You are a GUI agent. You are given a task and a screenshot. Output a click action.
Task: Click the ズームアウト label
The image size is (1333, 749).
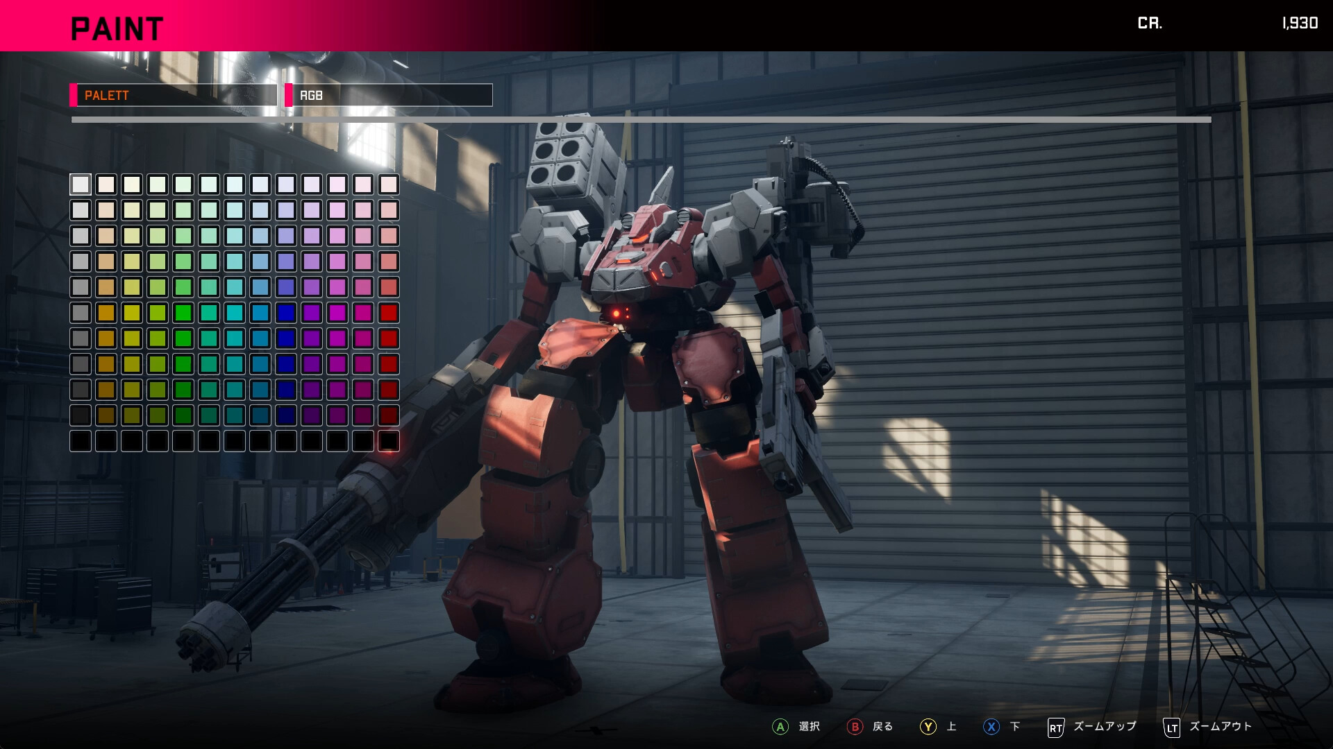click(1221, 726)
